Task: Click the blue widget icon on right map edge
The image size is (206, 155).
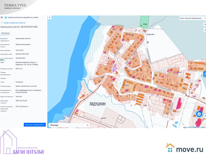Action: point(205,74)
